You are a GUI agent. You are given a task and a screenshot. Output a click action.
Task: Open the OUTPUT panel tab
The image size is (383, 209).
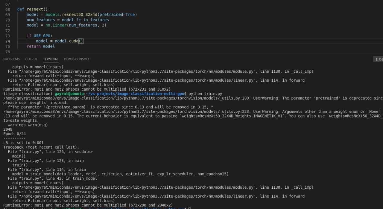(31, 59)
